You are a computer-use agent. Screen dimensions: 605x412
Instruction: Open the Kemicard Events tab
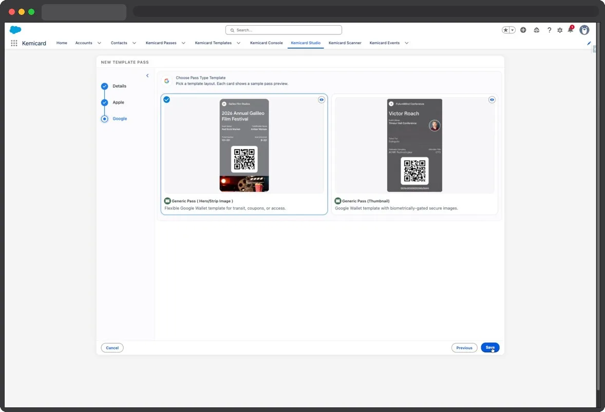click(x=385, y=43)
